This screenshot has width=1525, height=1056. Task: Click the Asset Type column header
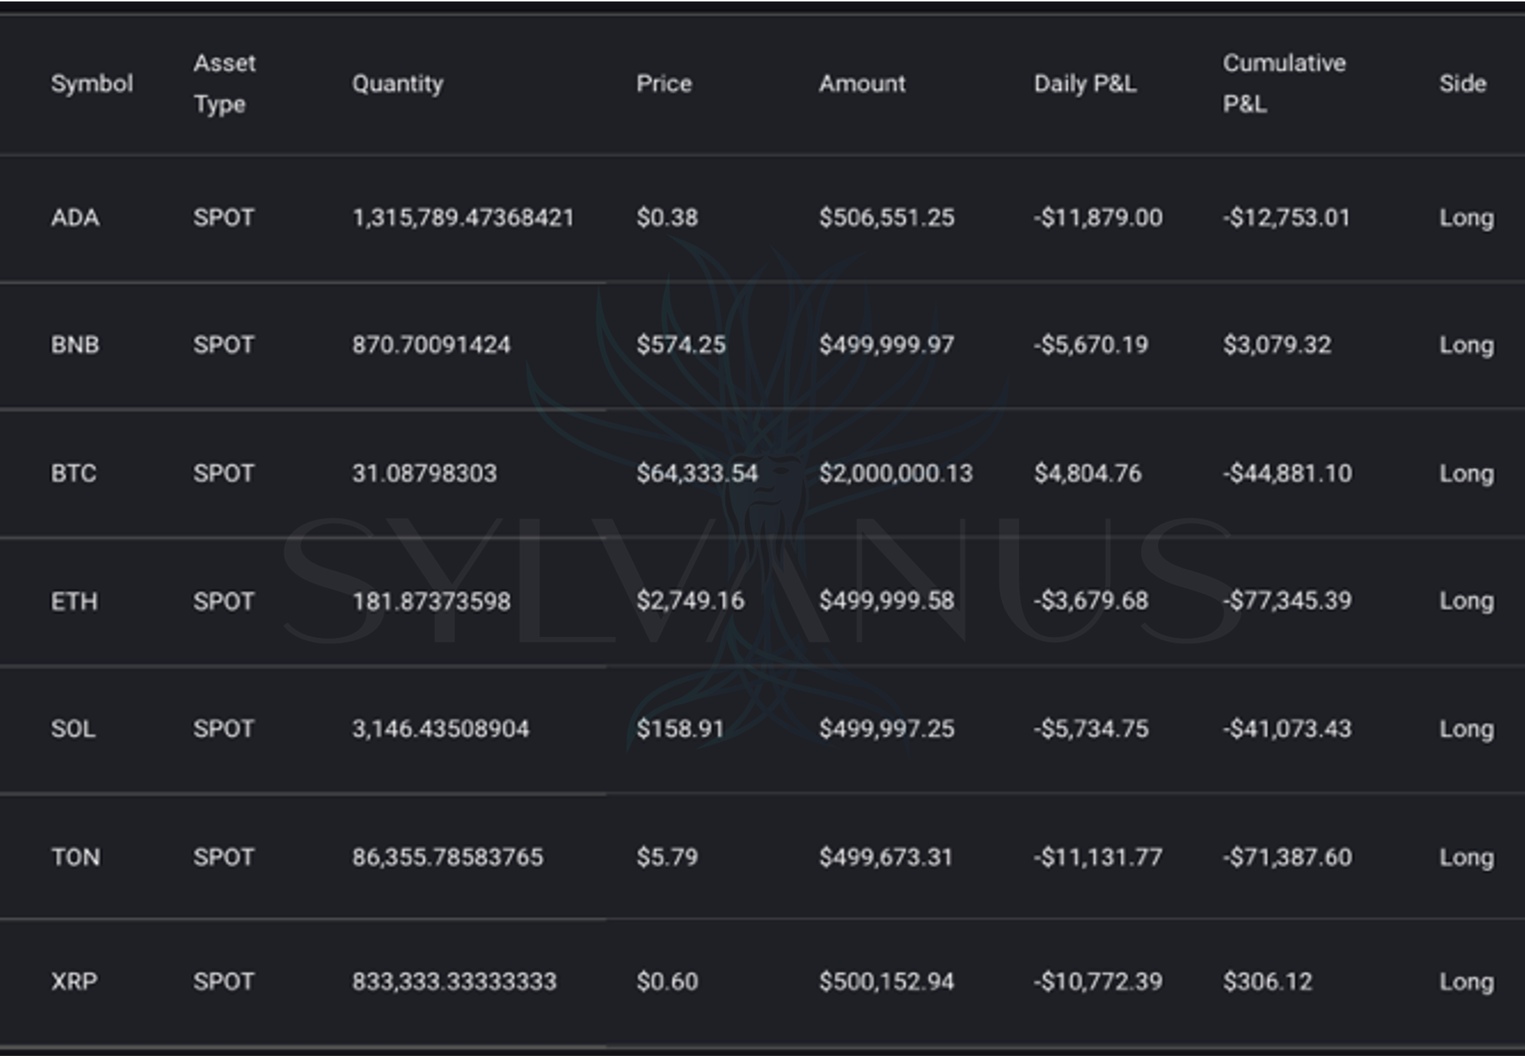[224, 84]
